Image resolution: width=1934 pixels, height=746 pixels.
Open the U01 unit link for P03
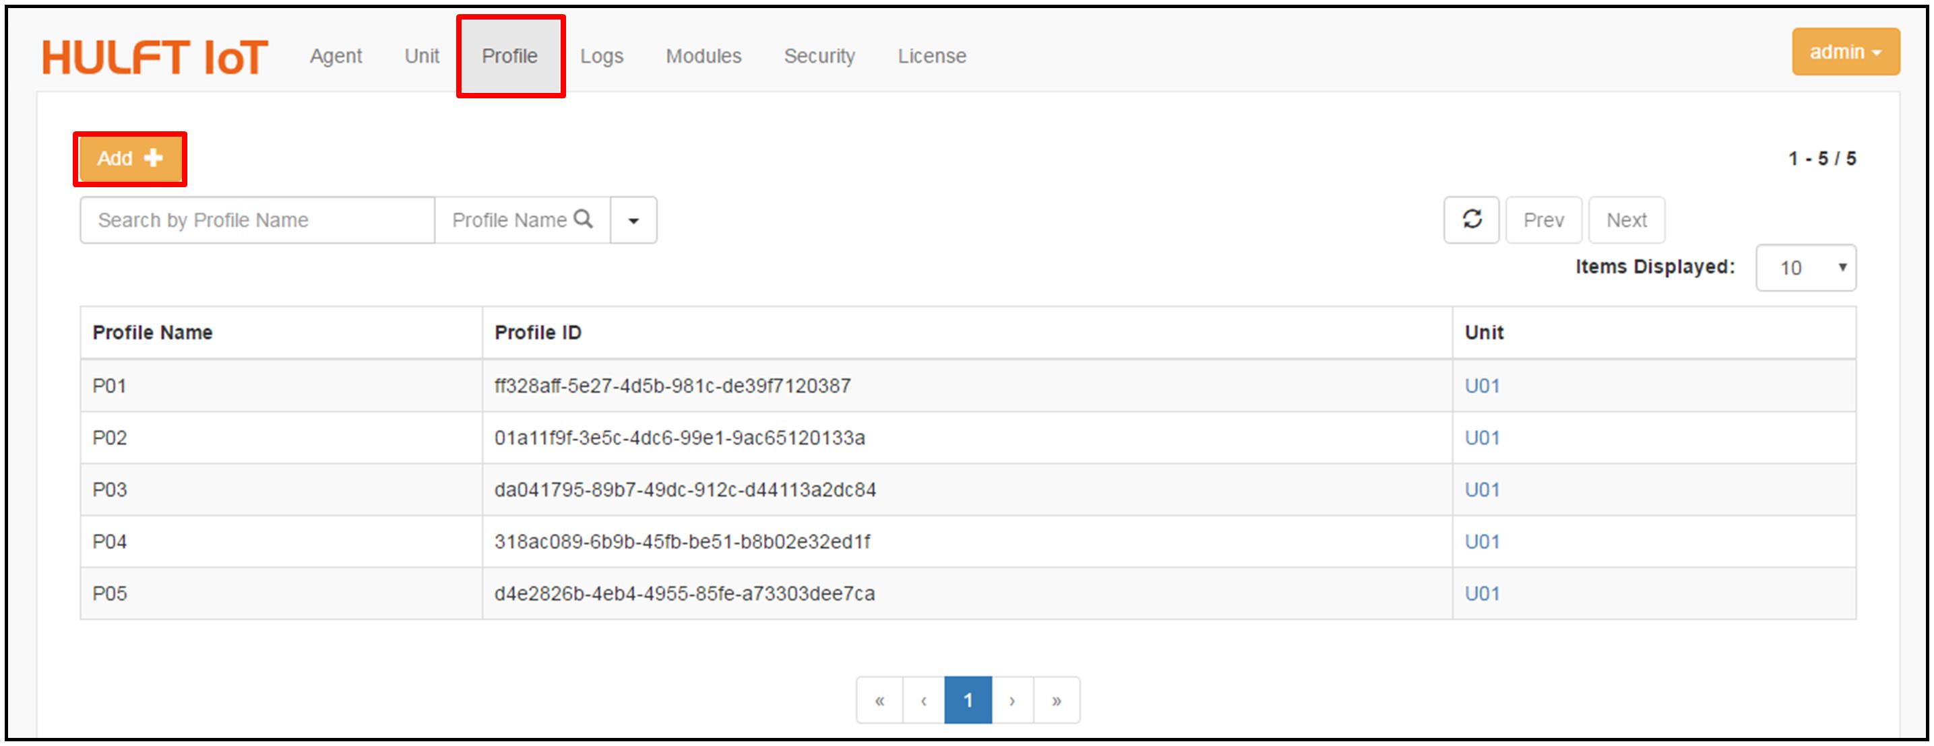click(1482, 489)
